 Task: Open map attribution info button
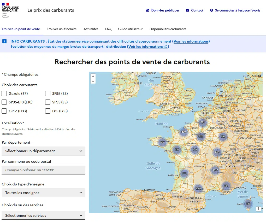[x=258, y=209]
